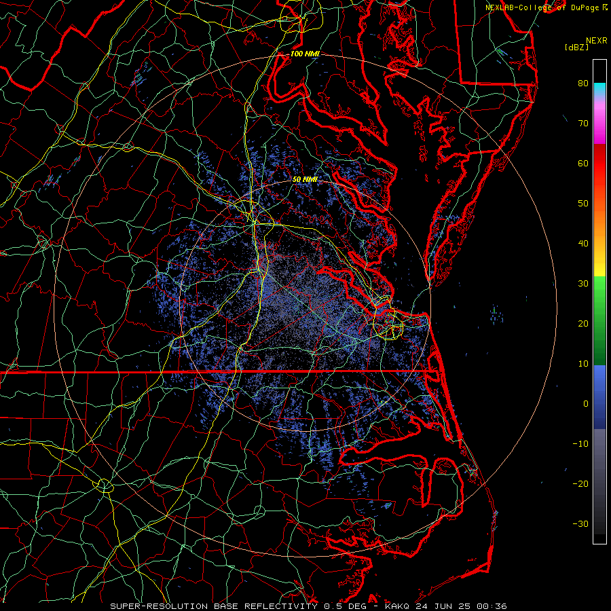Click the 0 value on the dBZ scale
611x611 pixels.
pyautogui.click(x=586, y=404)
